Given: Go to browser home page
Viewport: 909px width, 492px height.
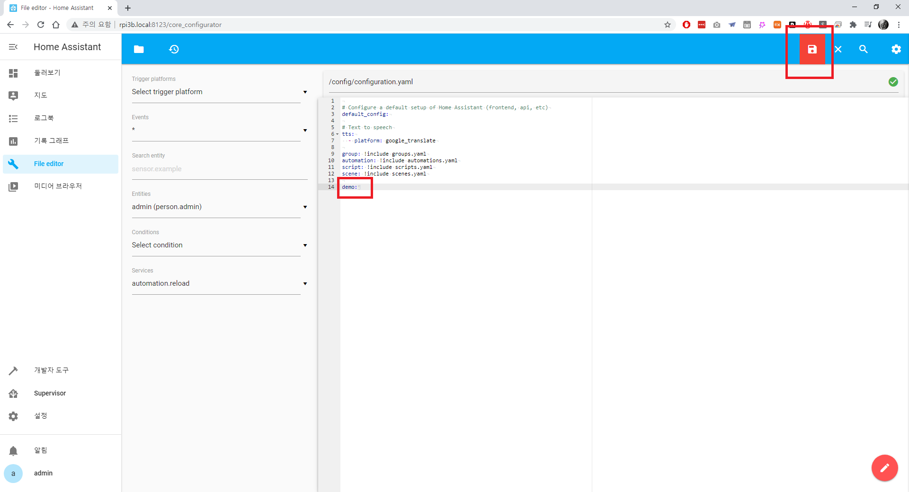Looking at the screenshot, I should point(56,25).
